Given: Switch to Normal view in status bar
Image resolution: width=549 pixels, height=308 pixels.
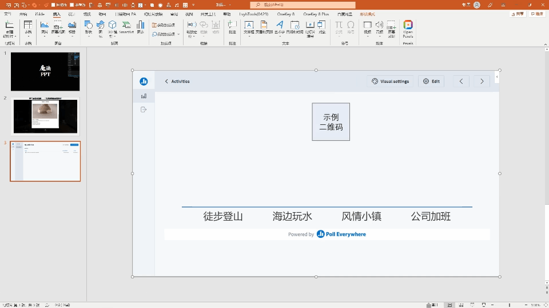Looking at the screenshot, I should (x=449, y=305).
